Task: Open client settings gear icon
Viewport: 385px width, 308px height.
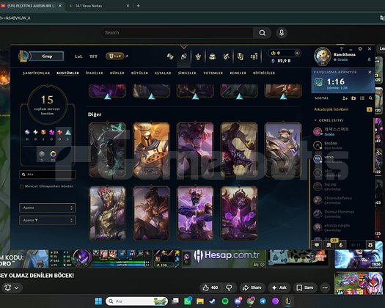Action: click(x=360, y=49)
